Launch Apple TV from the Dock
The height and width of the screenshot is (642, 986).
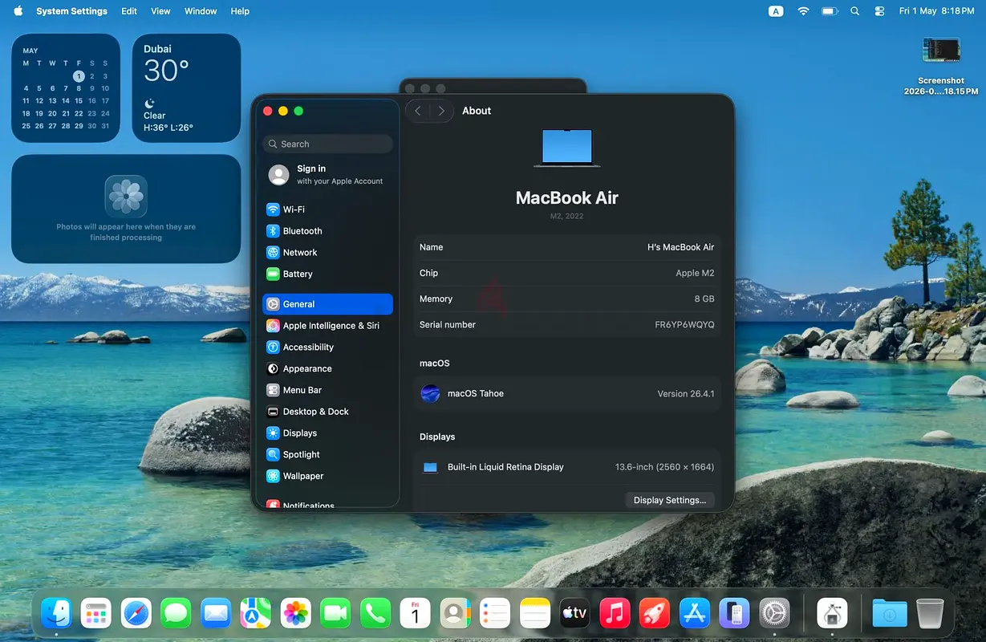(574, 614)
